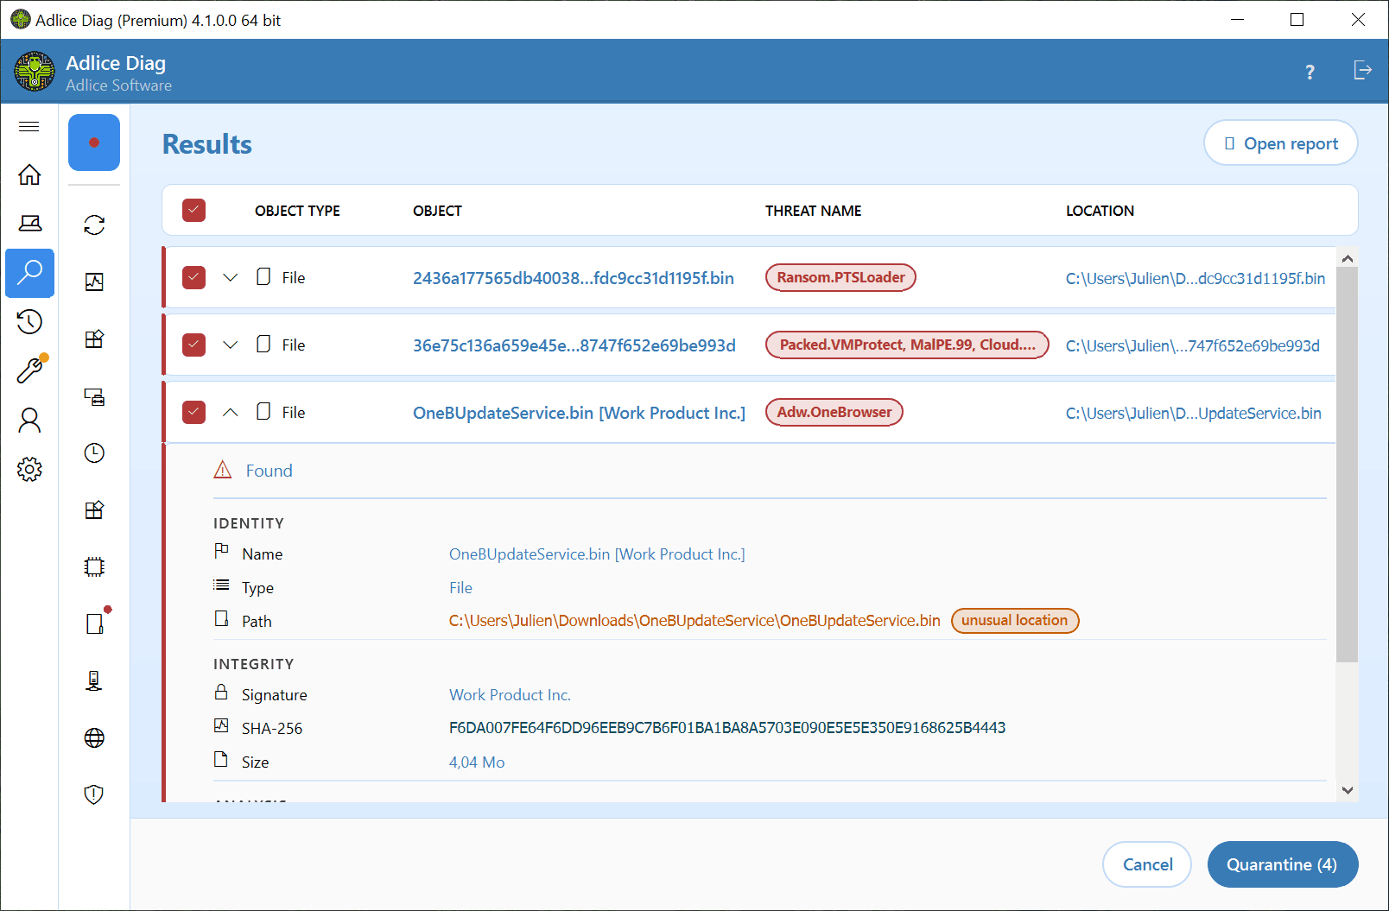Uncheck the OneBUpdateService.bin row checkbox
The height and width of the screenshot is (911, 1389).
point(193,412)
